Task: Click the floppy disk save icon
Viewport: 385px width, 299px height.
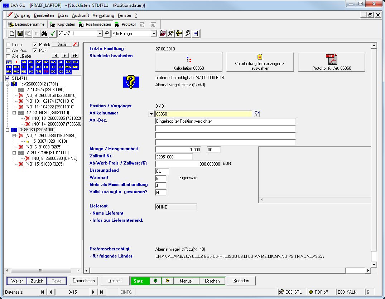Action: [20, 34]
